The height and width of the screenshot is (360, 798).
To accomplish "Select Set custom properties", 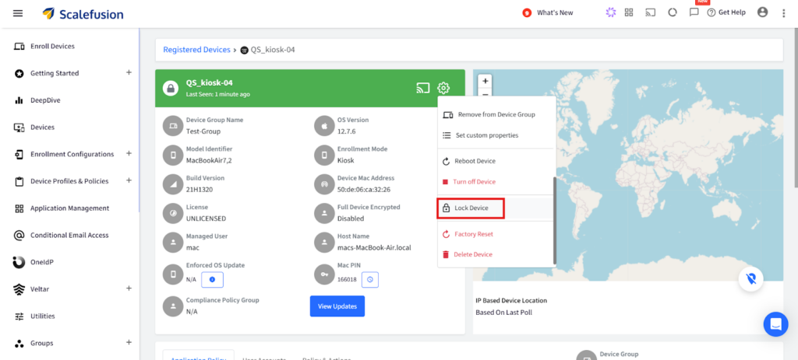I will (495, 135).
